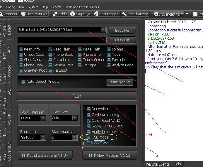Switch to the MTK side tab
This screenshot has height=167, width=203.
pyautogui.click(x=9, y=50)
